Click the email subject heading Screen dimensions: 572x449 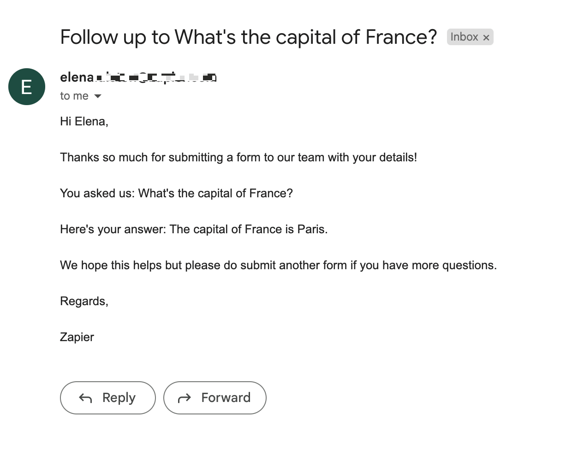click(248, 37)
